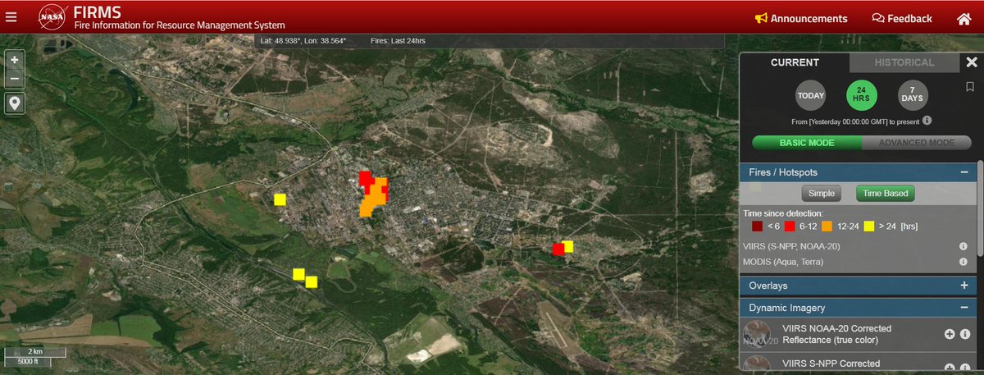Zoom in on the map

[x=15, y=60]
